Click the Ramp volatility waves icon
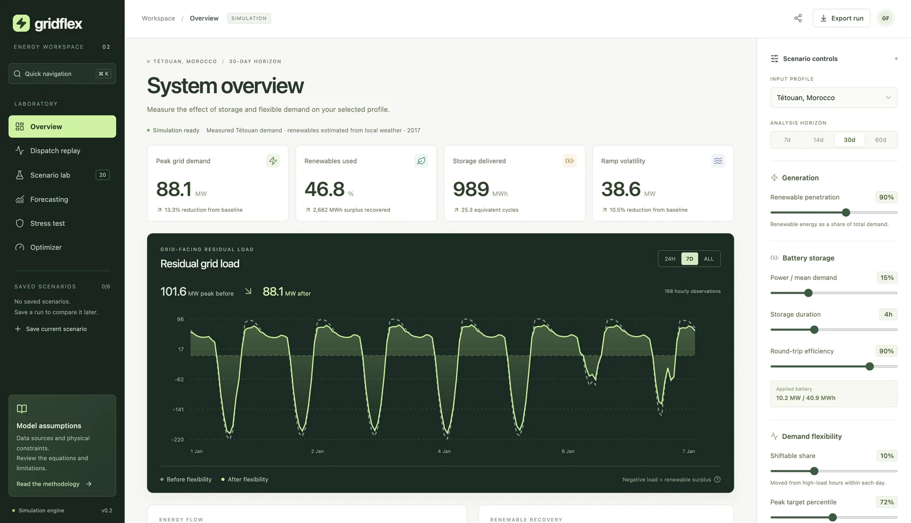Viewport: 911px width, 523px height. coord(718,161)
